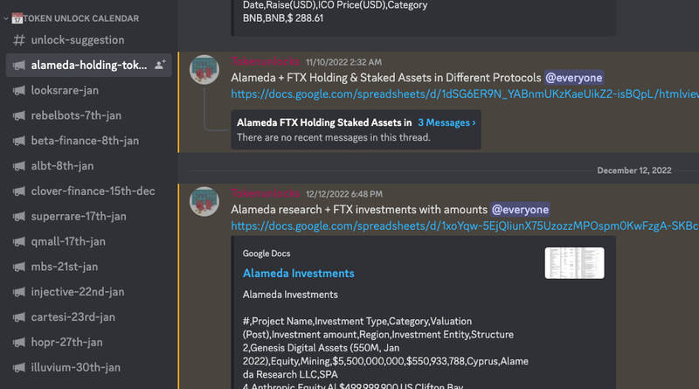Image resolution: width=699 pixels, height=389 pixels.
Task: Click the create invite icon on alameda-holding channel
Action: pos(160,65)
